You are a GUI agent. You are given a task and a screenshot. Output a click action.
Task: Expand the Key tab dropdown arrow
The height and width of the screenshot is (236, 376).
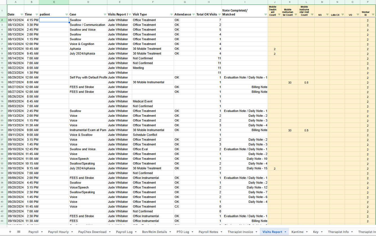point(322,232)
